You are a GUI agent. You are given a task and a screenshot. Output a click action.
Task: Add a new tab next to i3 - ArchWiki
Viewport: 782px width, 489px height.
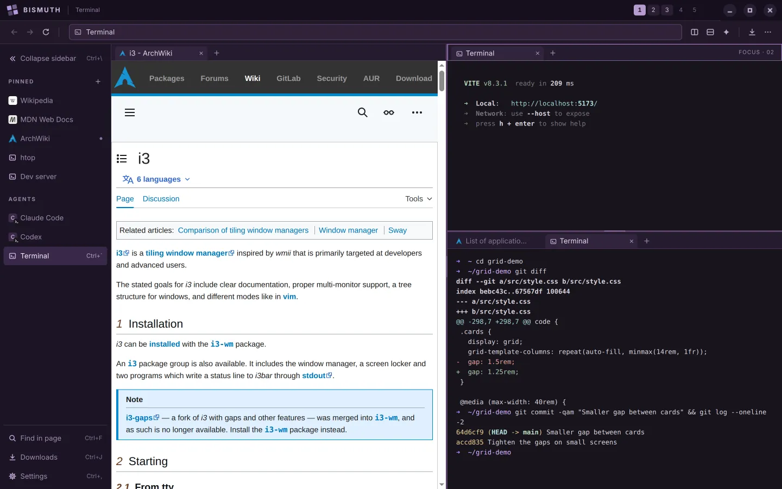tap(217, 53)
